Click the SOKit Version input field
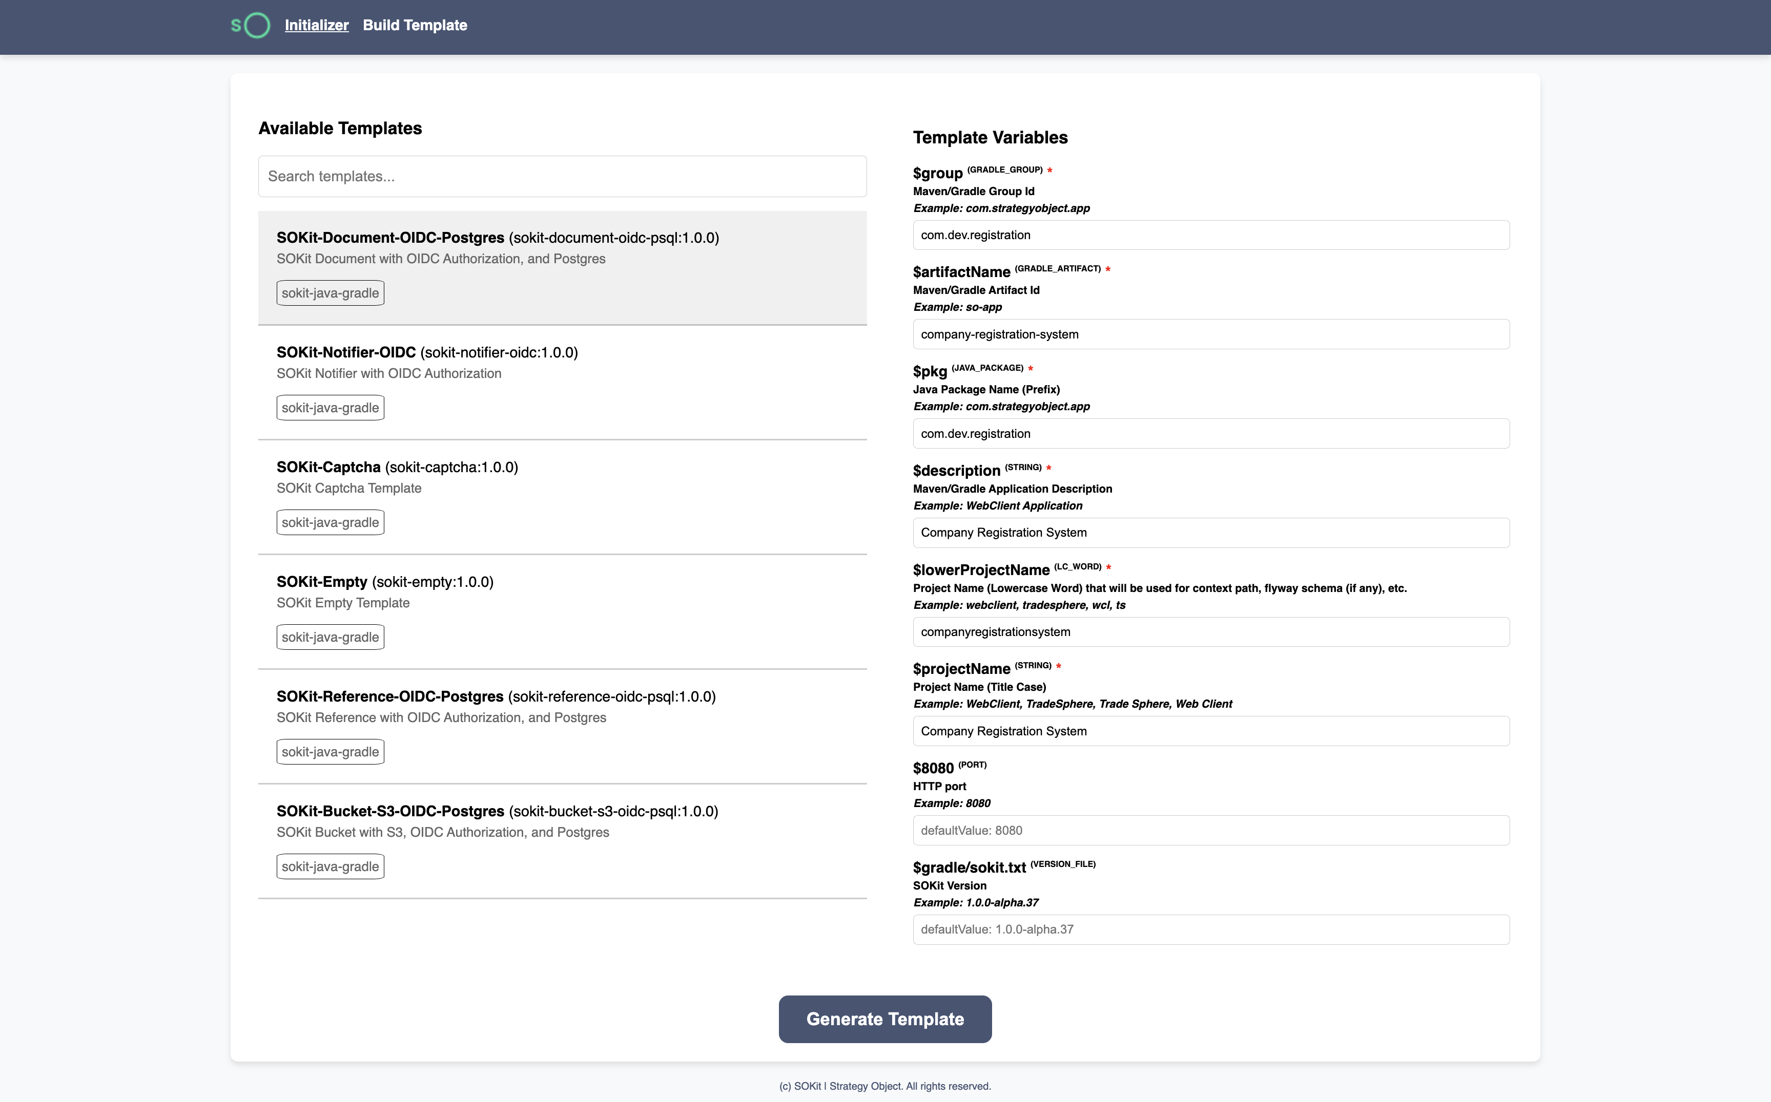 (1210, 929)
